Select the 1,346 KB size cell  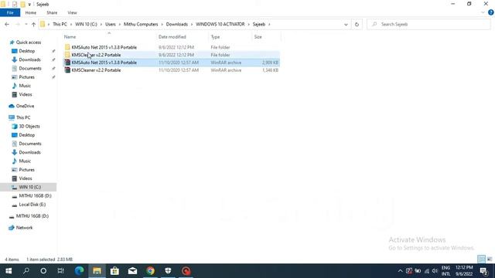pos(270,70)
